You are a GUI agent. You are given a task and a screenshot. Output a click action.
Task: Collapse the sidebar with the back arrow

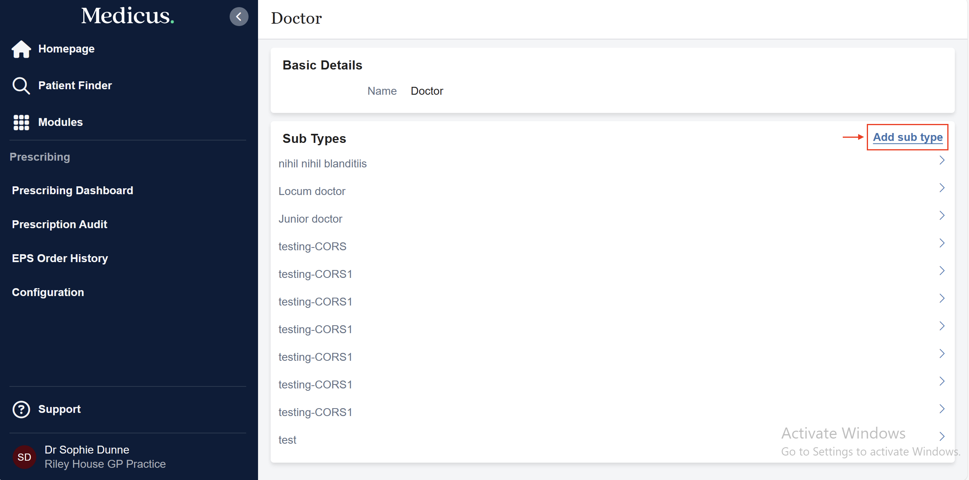pyautogui.click(x=239, y=17)
